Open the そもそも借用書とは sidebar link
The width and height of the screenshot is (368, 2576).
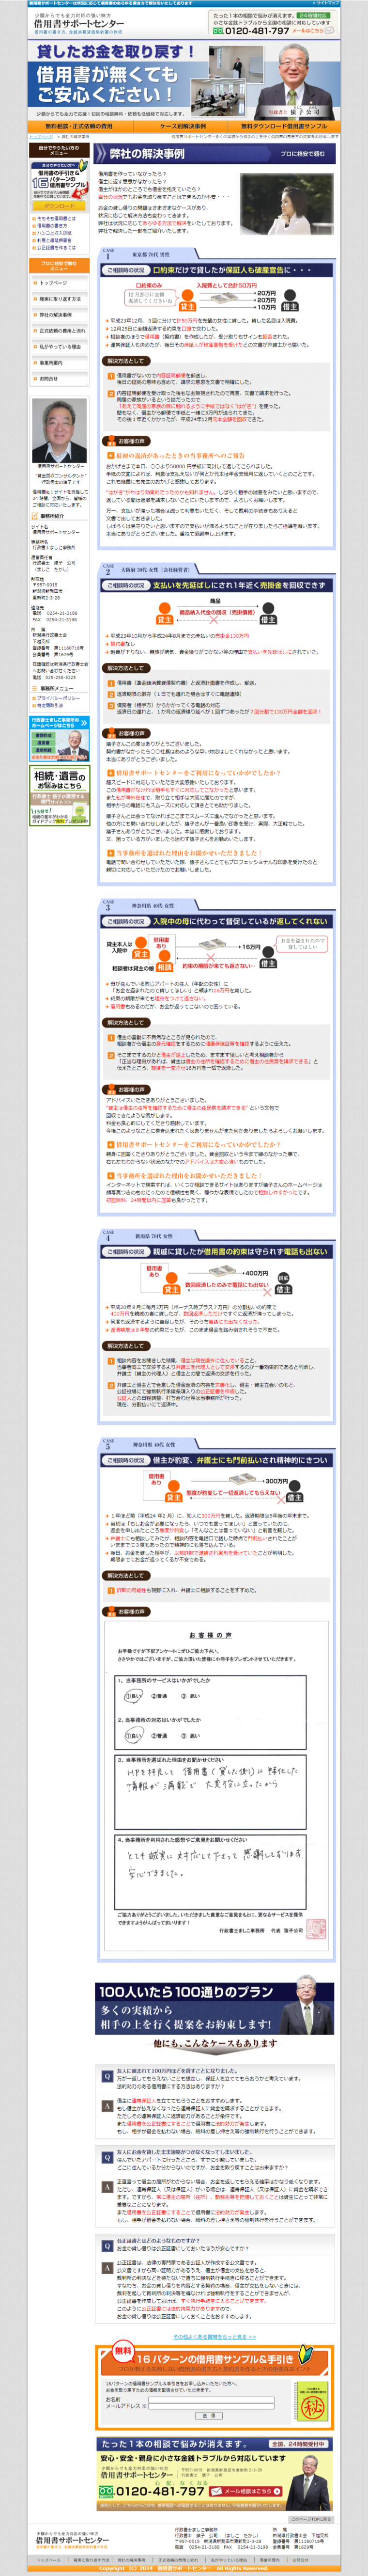pyautogui.click(x=56, y=218)
